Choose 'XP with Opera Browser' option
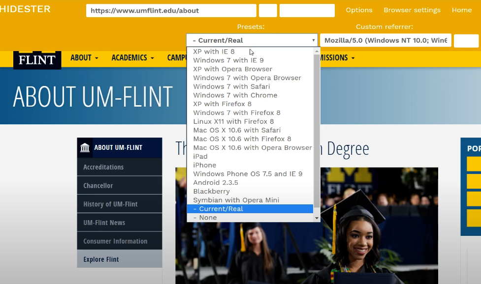Image resolution: width=481 pixels, height=284 pixels. tap(250, 69)
